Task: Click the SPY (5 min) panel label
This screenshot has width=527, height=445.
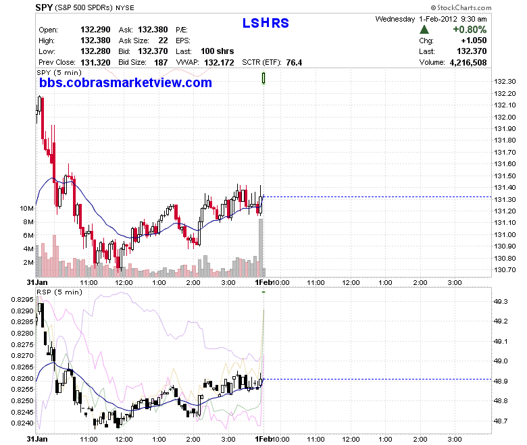Action: 59,72
